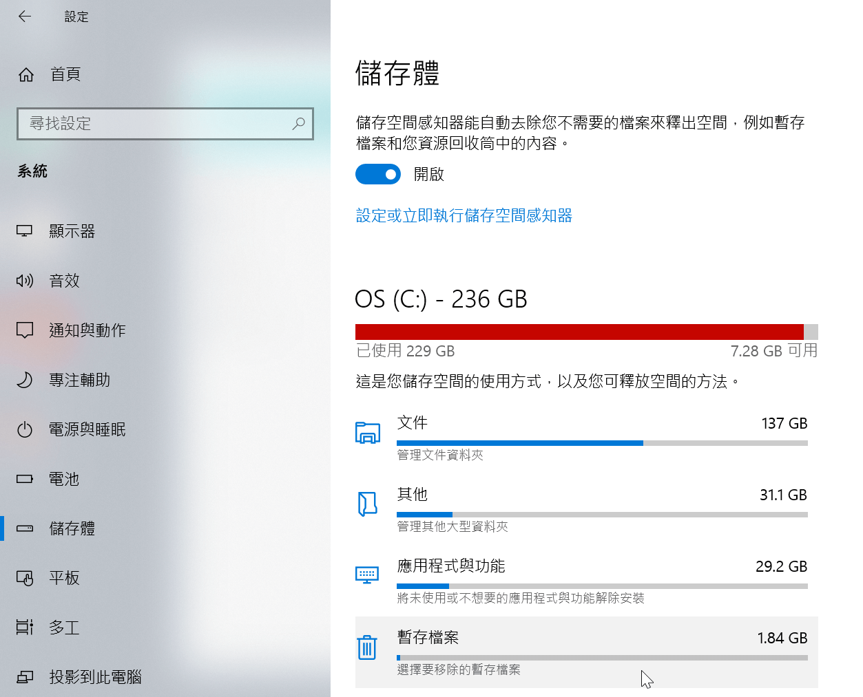This screenshot has height=697, width=863.
Task: Click the 尋找設定 search field
Action: [x=165, y=124]
